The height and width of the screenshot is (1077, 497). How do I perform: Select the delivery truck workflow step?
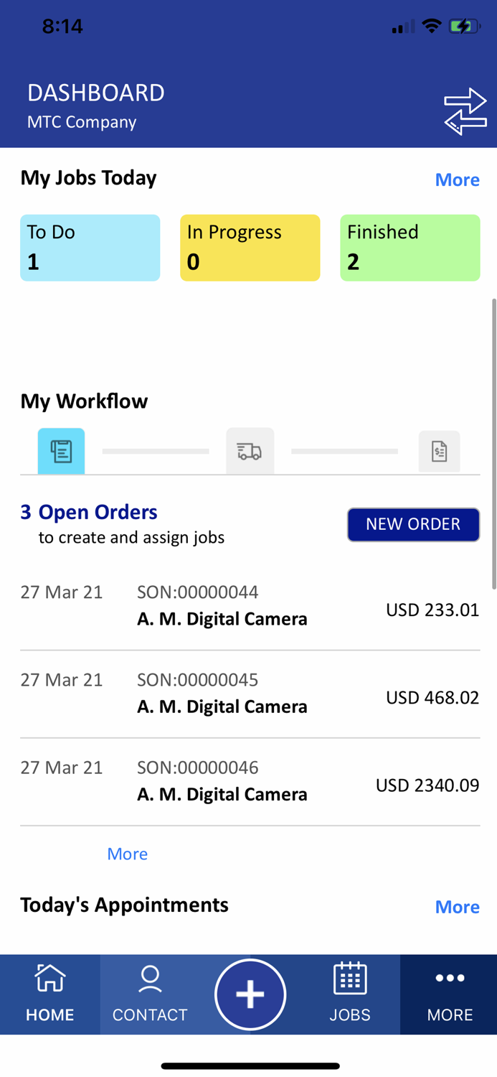point(250,451)
